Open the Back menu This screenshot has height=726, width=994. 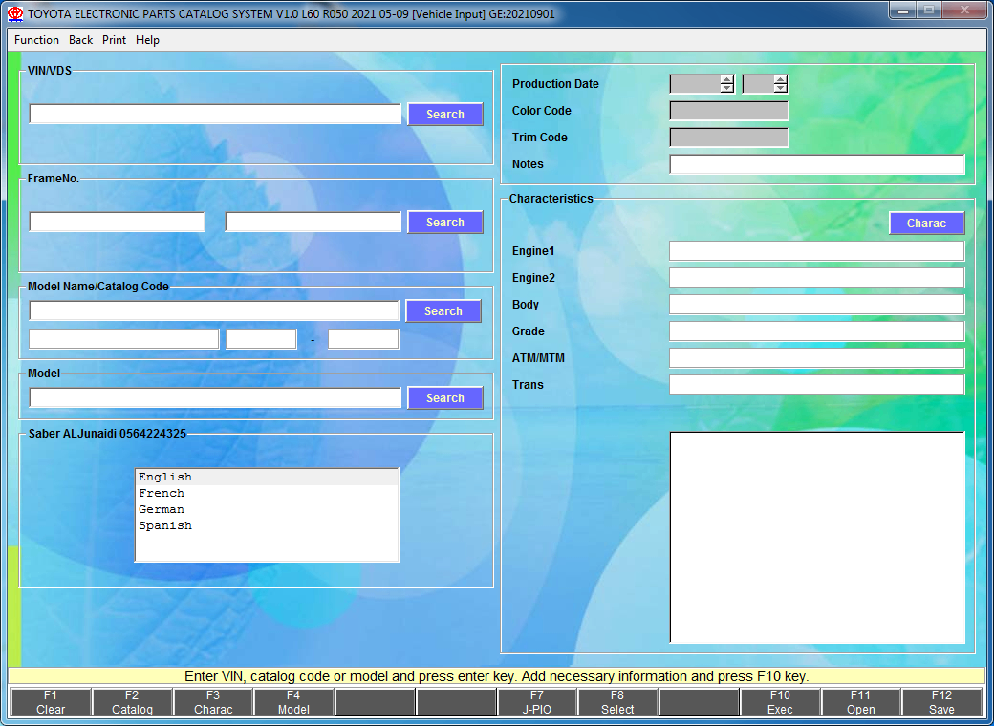(x=80, y=40)
